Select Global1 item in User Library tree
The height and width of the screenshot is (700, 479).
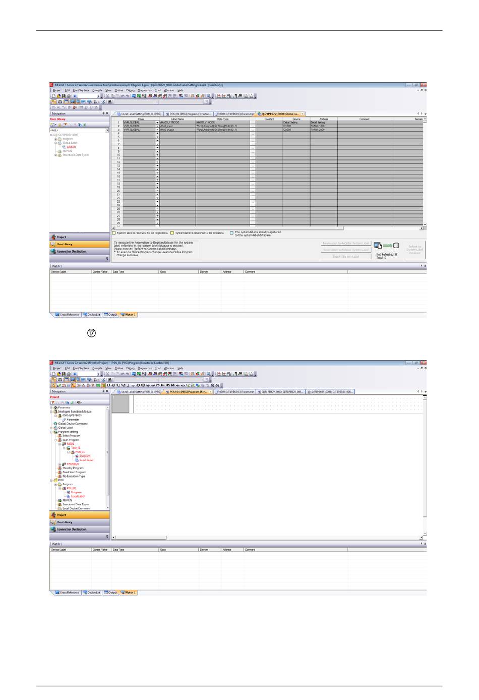point(71,147)
